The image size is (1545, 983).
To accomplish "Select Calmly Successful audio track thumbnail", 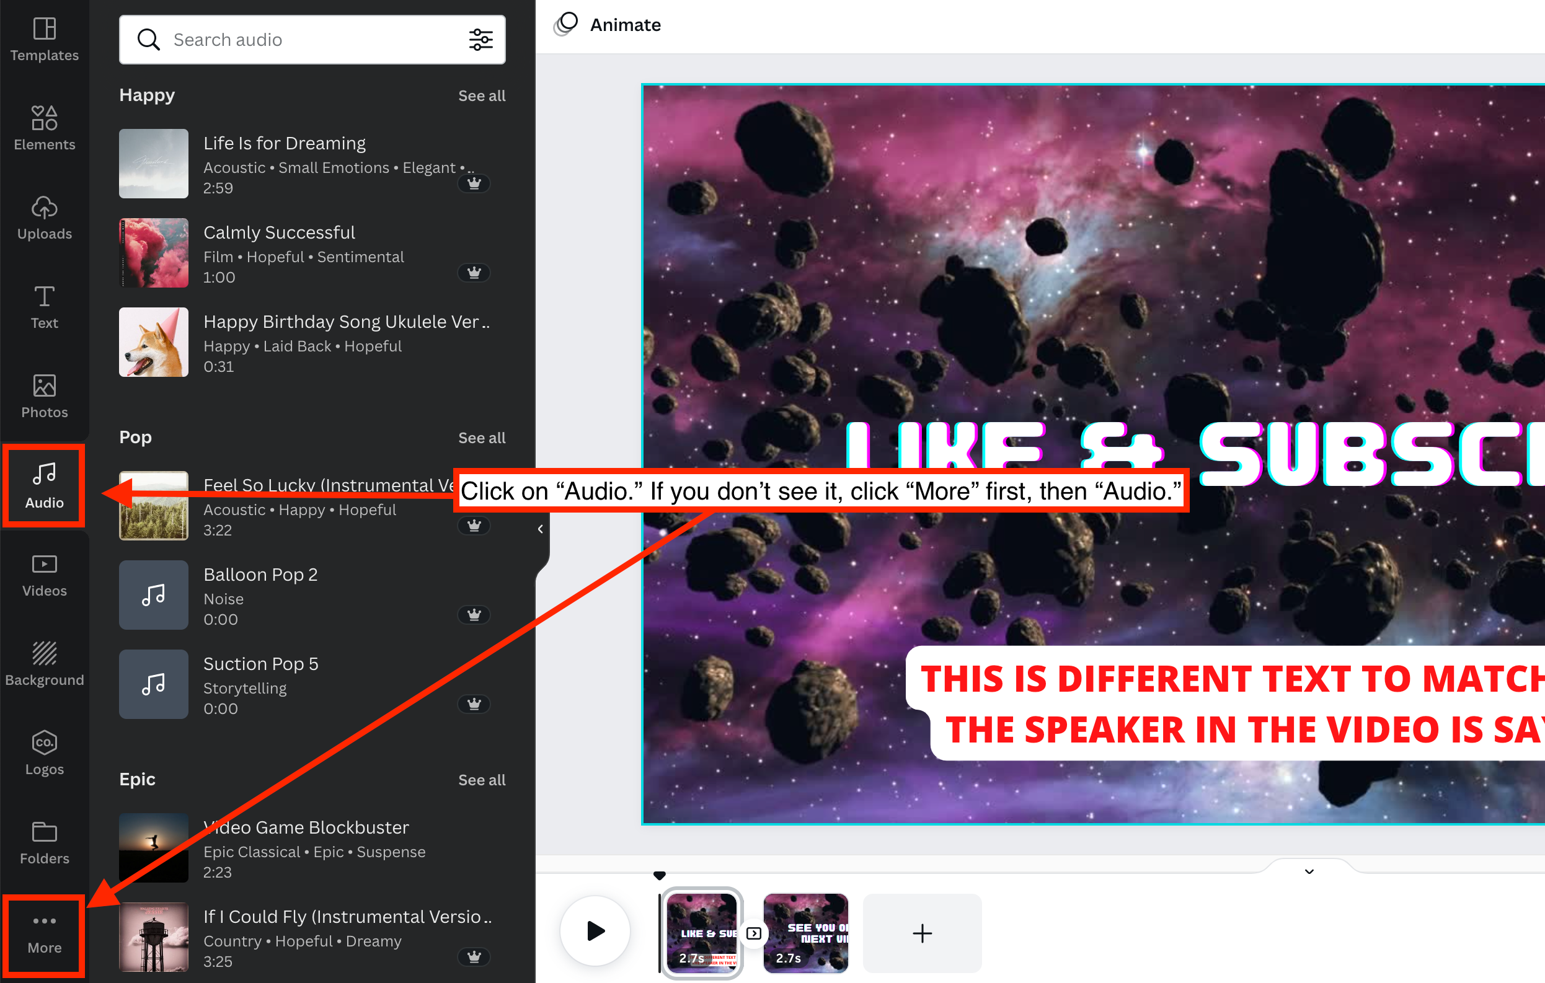I will click(x=153, y=253).
